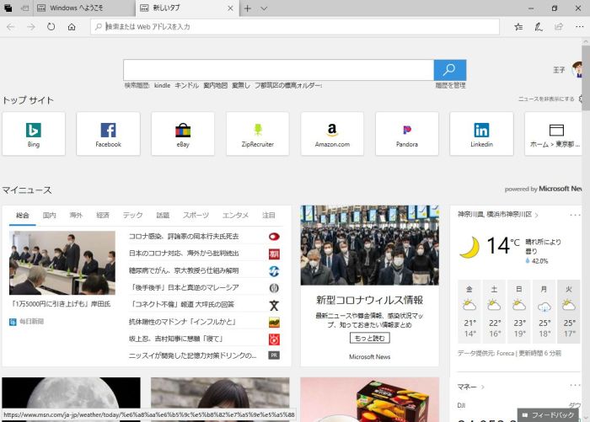Open the Favorites star list icon
Image resolution: width=590 pixels, height=422 pixels.
[518, 27]
